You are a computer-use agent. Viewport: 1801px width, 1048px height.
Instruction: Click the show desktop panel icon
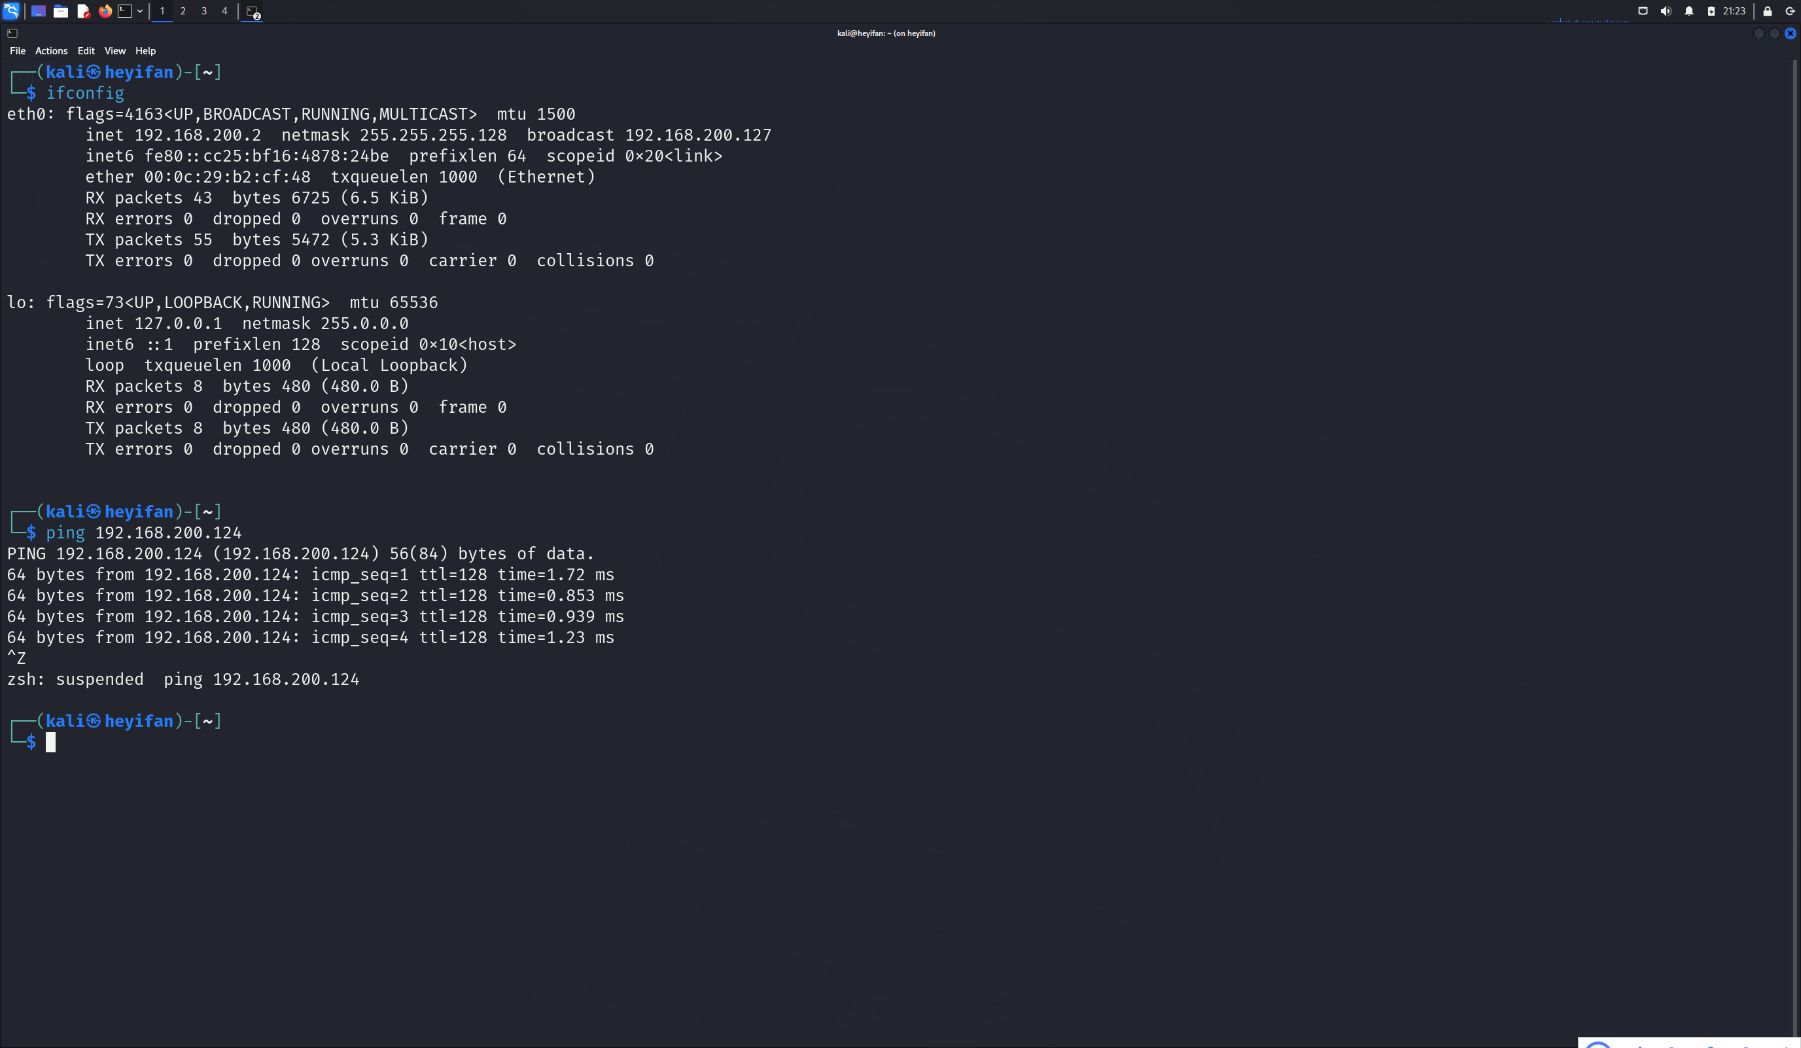click(x=39, y=10)
